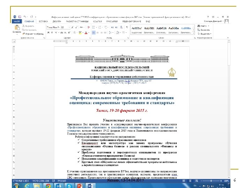
Task: Toggle show paragraph marks (¶)
Action: (x=127, y=28)
